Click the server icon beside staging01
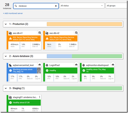 (x=10, y=97)
